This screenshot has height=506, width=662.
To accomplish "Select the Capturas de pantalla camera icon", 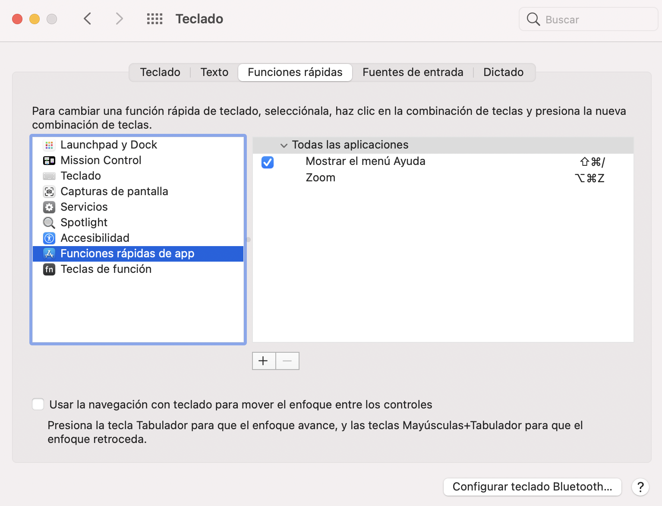I will click(x=49, y=192).
